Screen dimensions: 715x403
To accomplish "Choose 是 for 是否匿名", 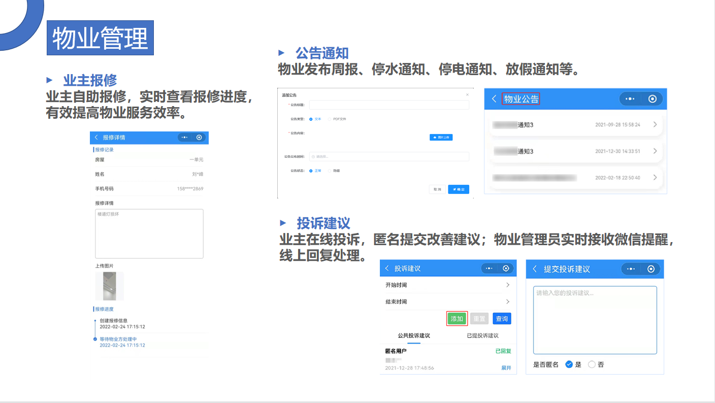I will pyautogui.click(x=569, y=364).
